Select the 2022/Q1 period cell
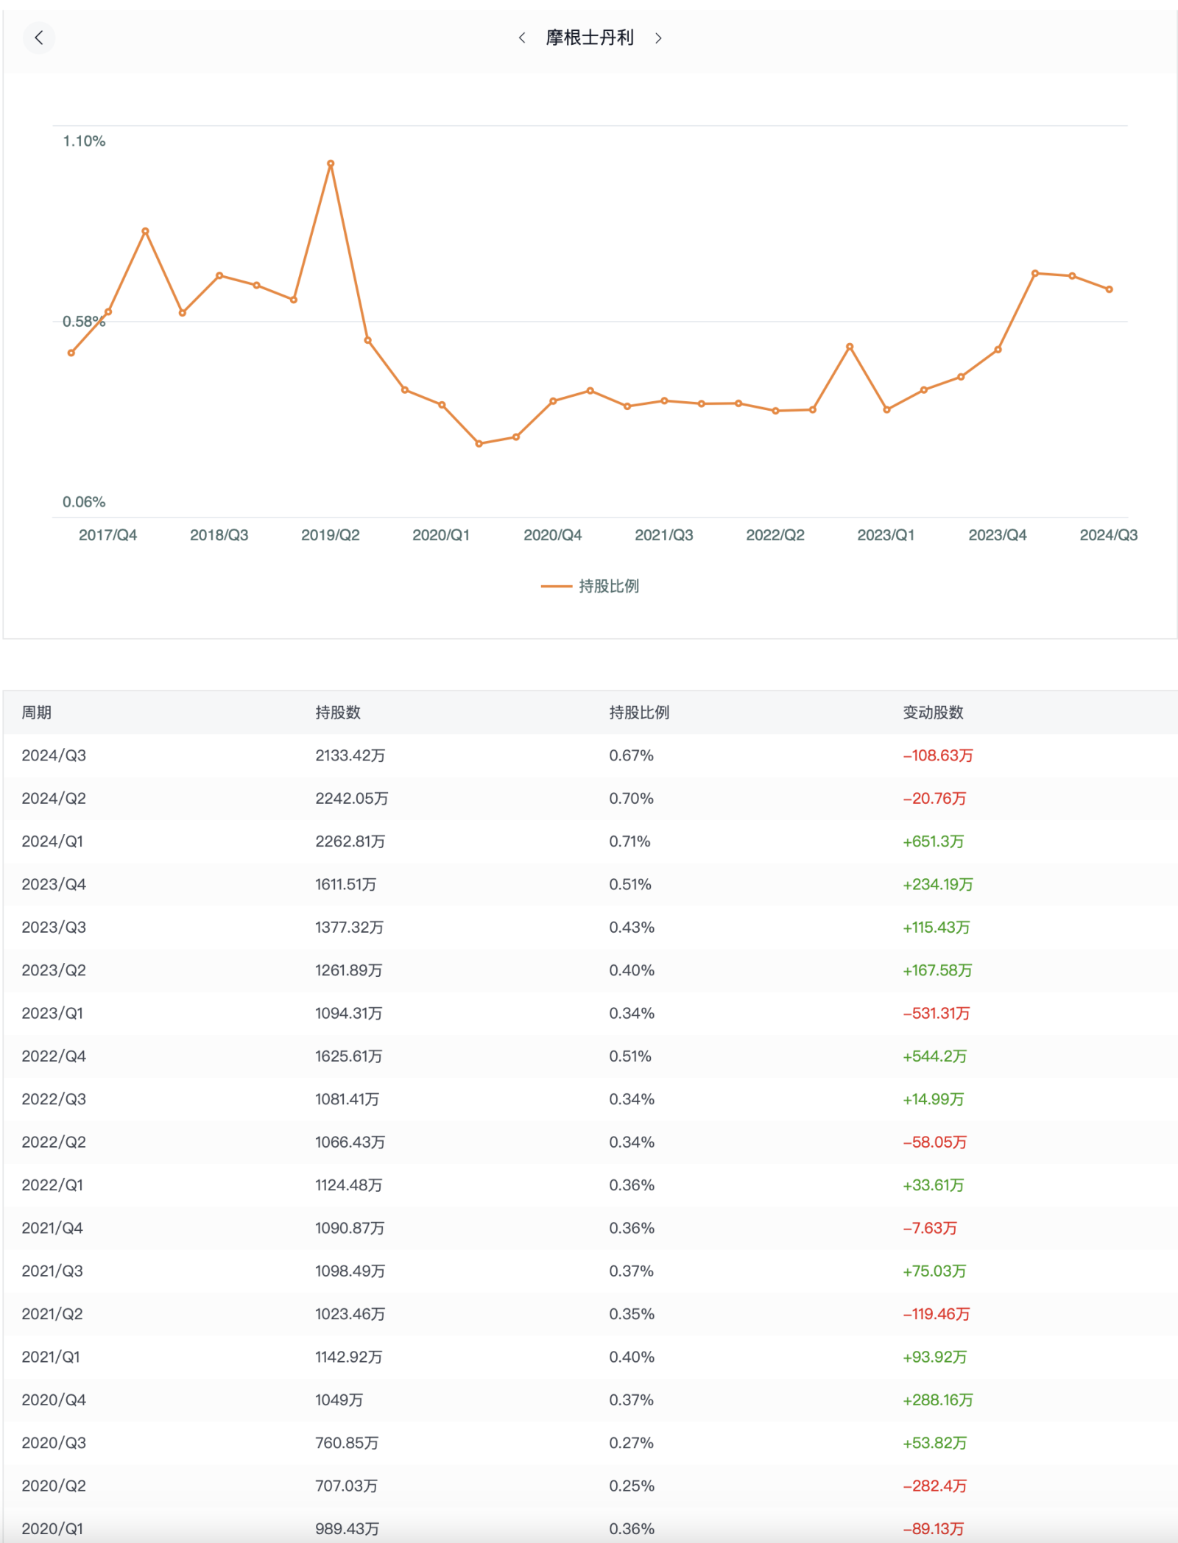 click(x=52, y=1185)
